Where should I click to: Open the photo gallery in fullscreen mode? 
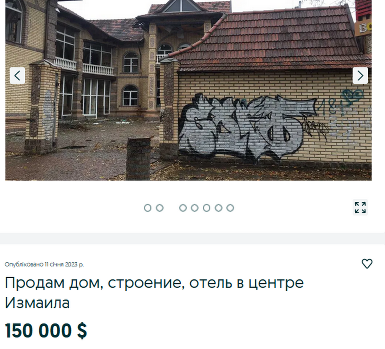click(360, 207)
